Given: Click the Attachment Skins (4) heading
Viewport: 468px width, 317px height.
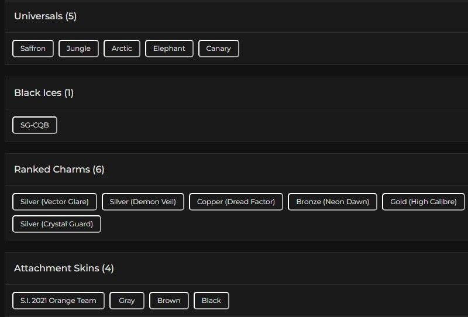Looking at the screenshot, I should [x=64, y=268].
